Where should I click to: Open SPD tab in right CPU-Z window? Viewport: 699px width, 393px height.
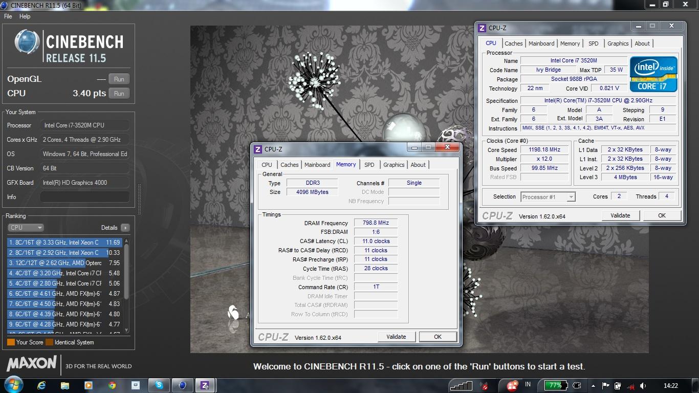(x=594, y=43)
